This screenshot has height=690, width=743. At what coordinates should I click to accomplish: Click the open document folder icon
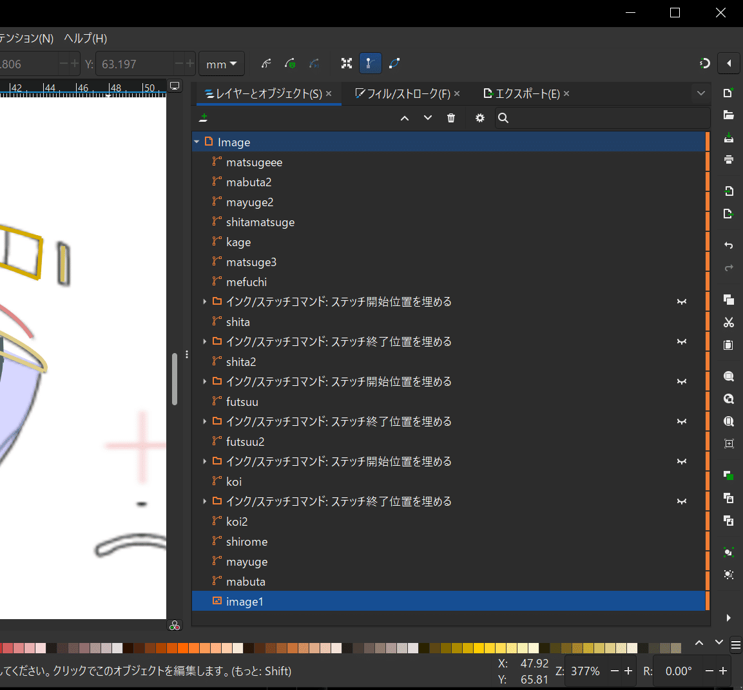point(729,115)
